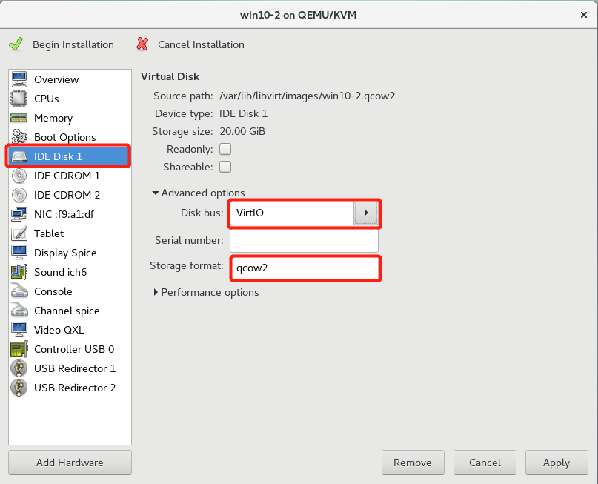The width and height of the screenshot is (598, 484).
Task: Select the IDE Disk 1 drive icon
Action: click(19, 156)
